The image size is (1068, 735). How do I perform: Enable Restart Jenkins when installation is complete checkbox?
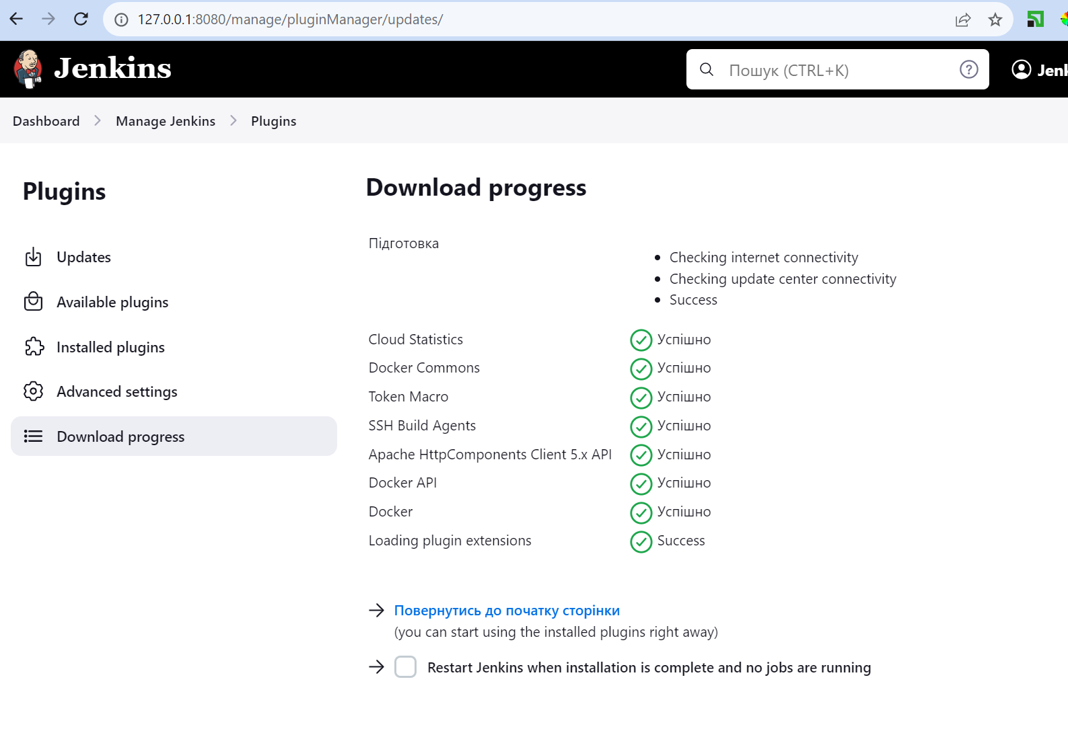click(405, 666)
